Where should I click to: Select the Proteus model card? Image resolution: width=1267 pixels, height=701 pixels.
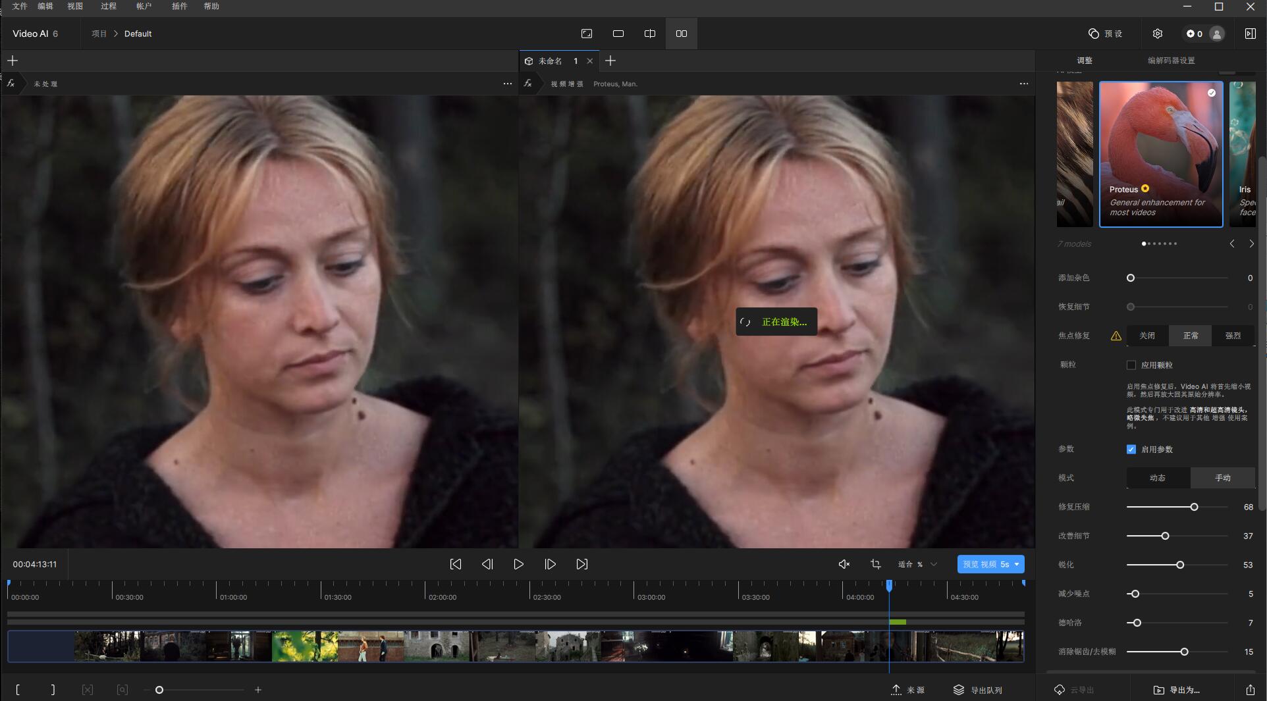[x=1161, y=154]
